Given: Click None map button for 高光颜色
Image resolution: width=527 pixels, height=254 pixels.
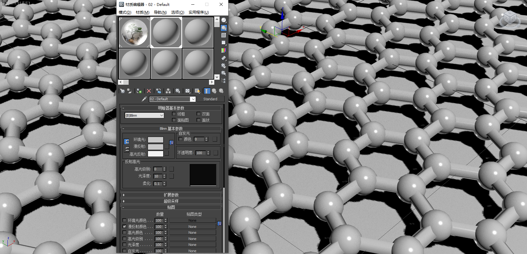Looking at the screenshot, I should (x=192, y=233).
